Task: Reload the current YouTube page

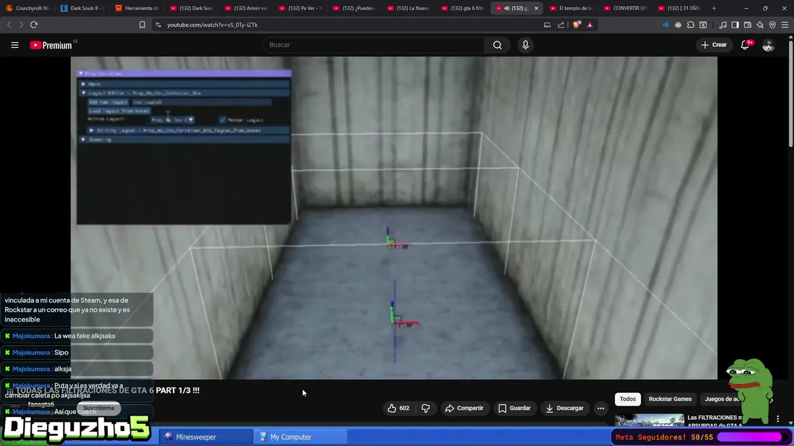Action: tap(33, 25)
